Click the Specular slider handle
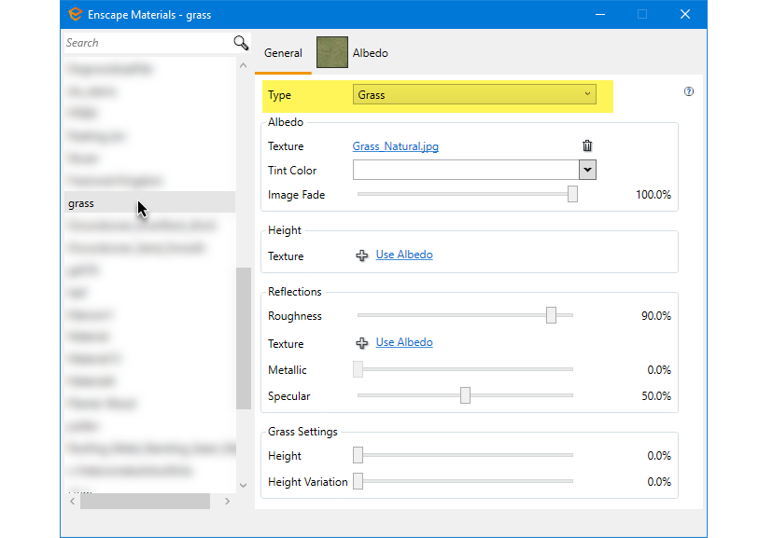This screenshot has width=773, height=538. 465,396
